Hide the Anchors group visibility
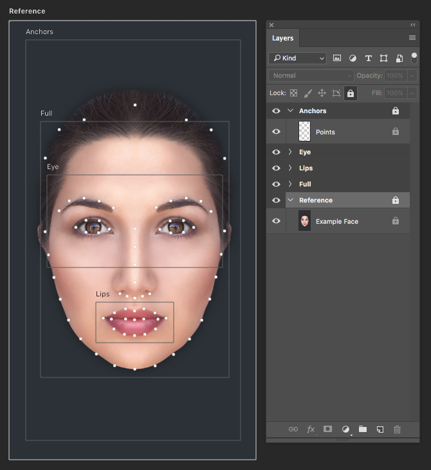431x470 pixels. (x=277, y=111)
